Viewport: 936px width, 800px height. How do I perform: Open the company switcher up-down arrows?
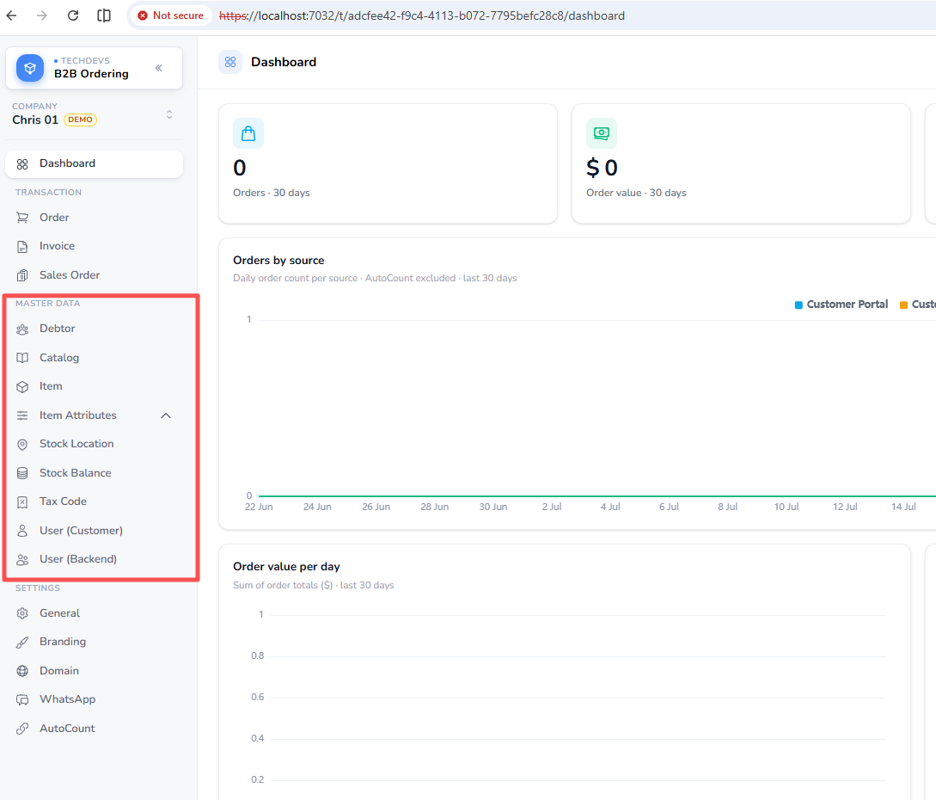(x=169, y=114)
